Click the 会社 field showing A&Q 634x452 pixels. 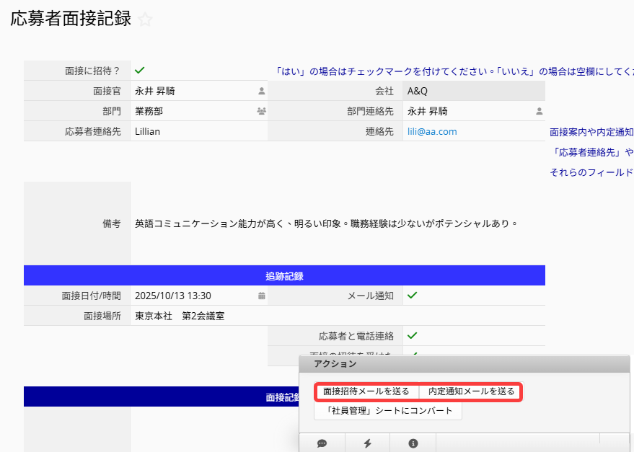[x=473, y=92]
